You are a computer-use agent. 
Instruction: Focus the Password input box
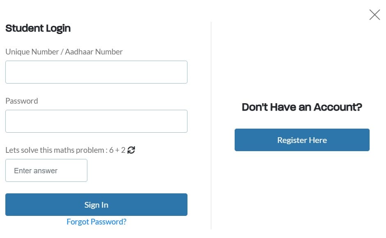[96, 121]
